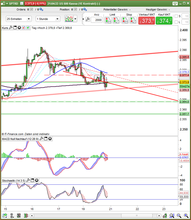Viewport: 191px width, 220px height.
Task: Enable the S checkbox
Action: [176, 16]
